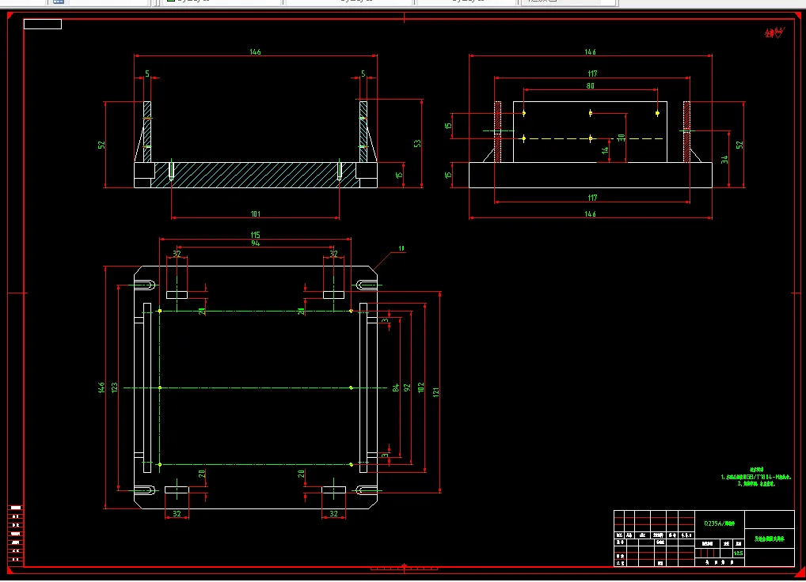Select the 84 vertical dimension in the plan view
The height and width of the screenshot is (582, 806).
coord(395,388)
